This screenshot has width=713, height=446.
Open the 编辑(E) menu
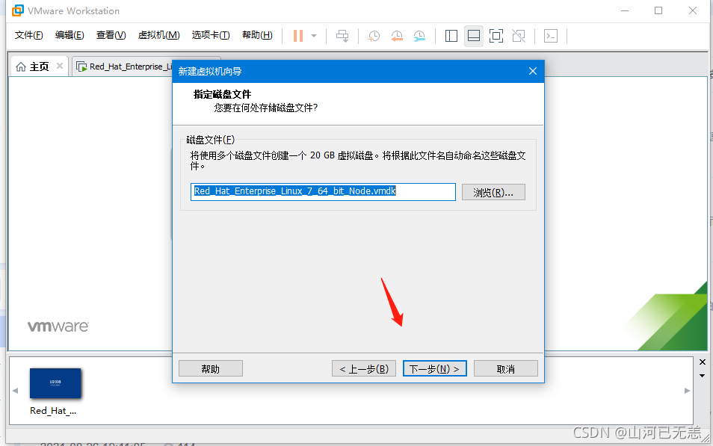(70, 35)
